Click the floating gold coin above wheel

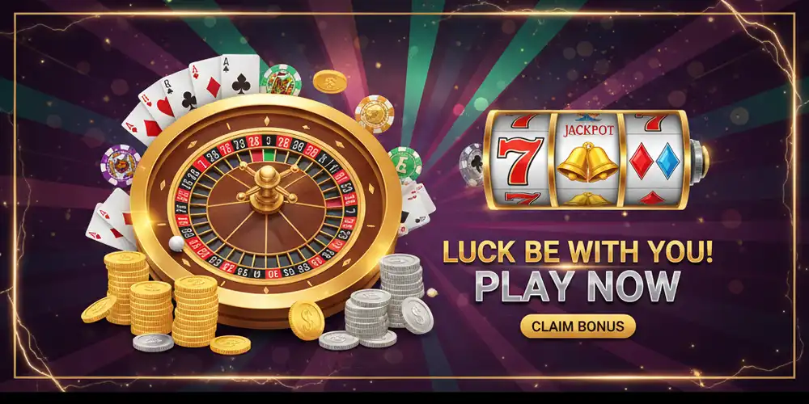click(x=330, y=82)
